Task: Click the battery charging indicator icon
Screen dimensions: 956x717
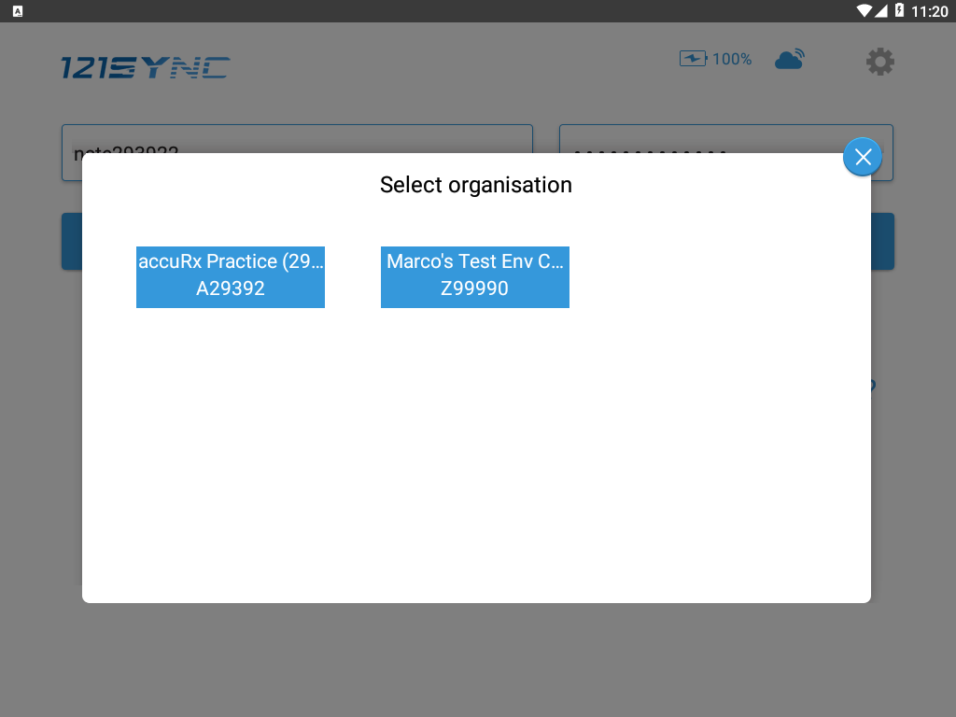Action: 694,59
